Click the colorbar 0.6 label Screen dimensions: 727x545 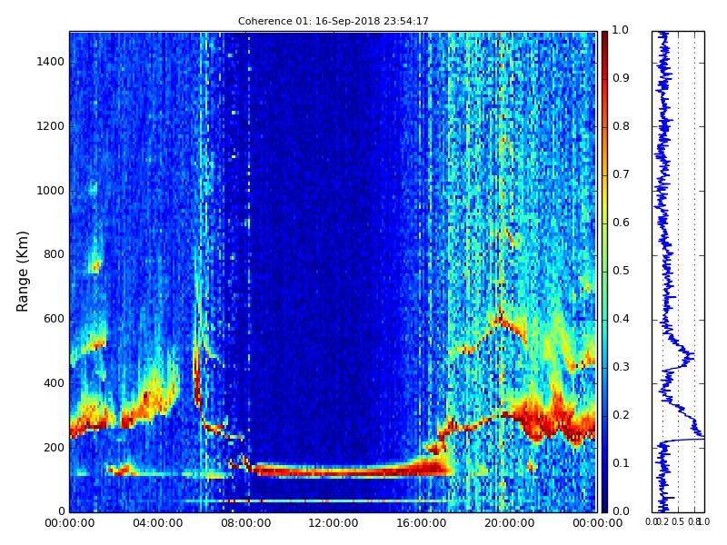coord(621,223)
